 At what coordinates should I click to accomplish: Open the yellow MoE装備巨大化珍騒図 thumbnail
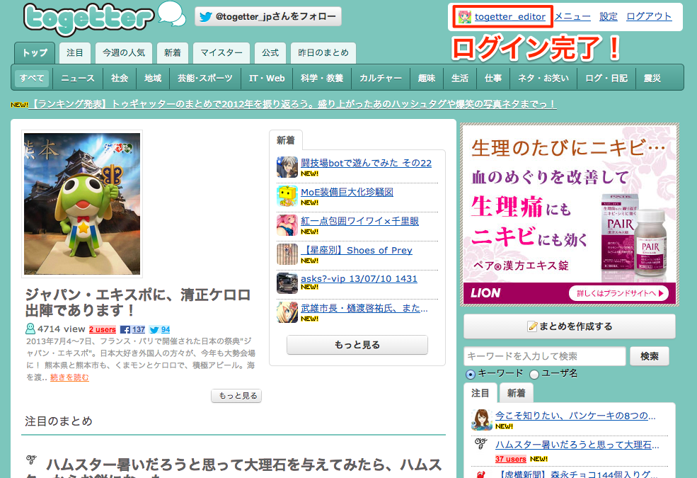287,196
